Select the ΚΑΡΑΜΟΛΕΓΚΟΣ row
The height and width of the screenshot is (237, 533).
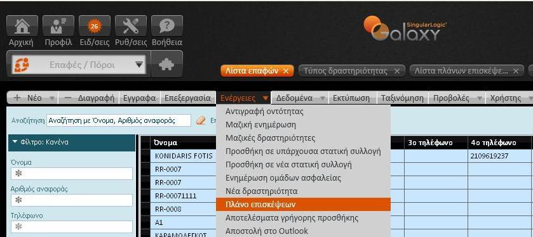tap(184, 233)
